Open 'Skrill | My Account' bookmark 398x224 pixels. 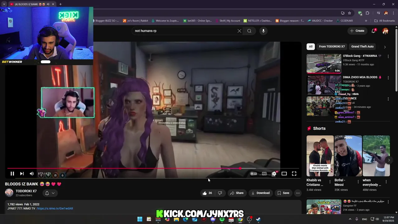[x=227, y=21]
